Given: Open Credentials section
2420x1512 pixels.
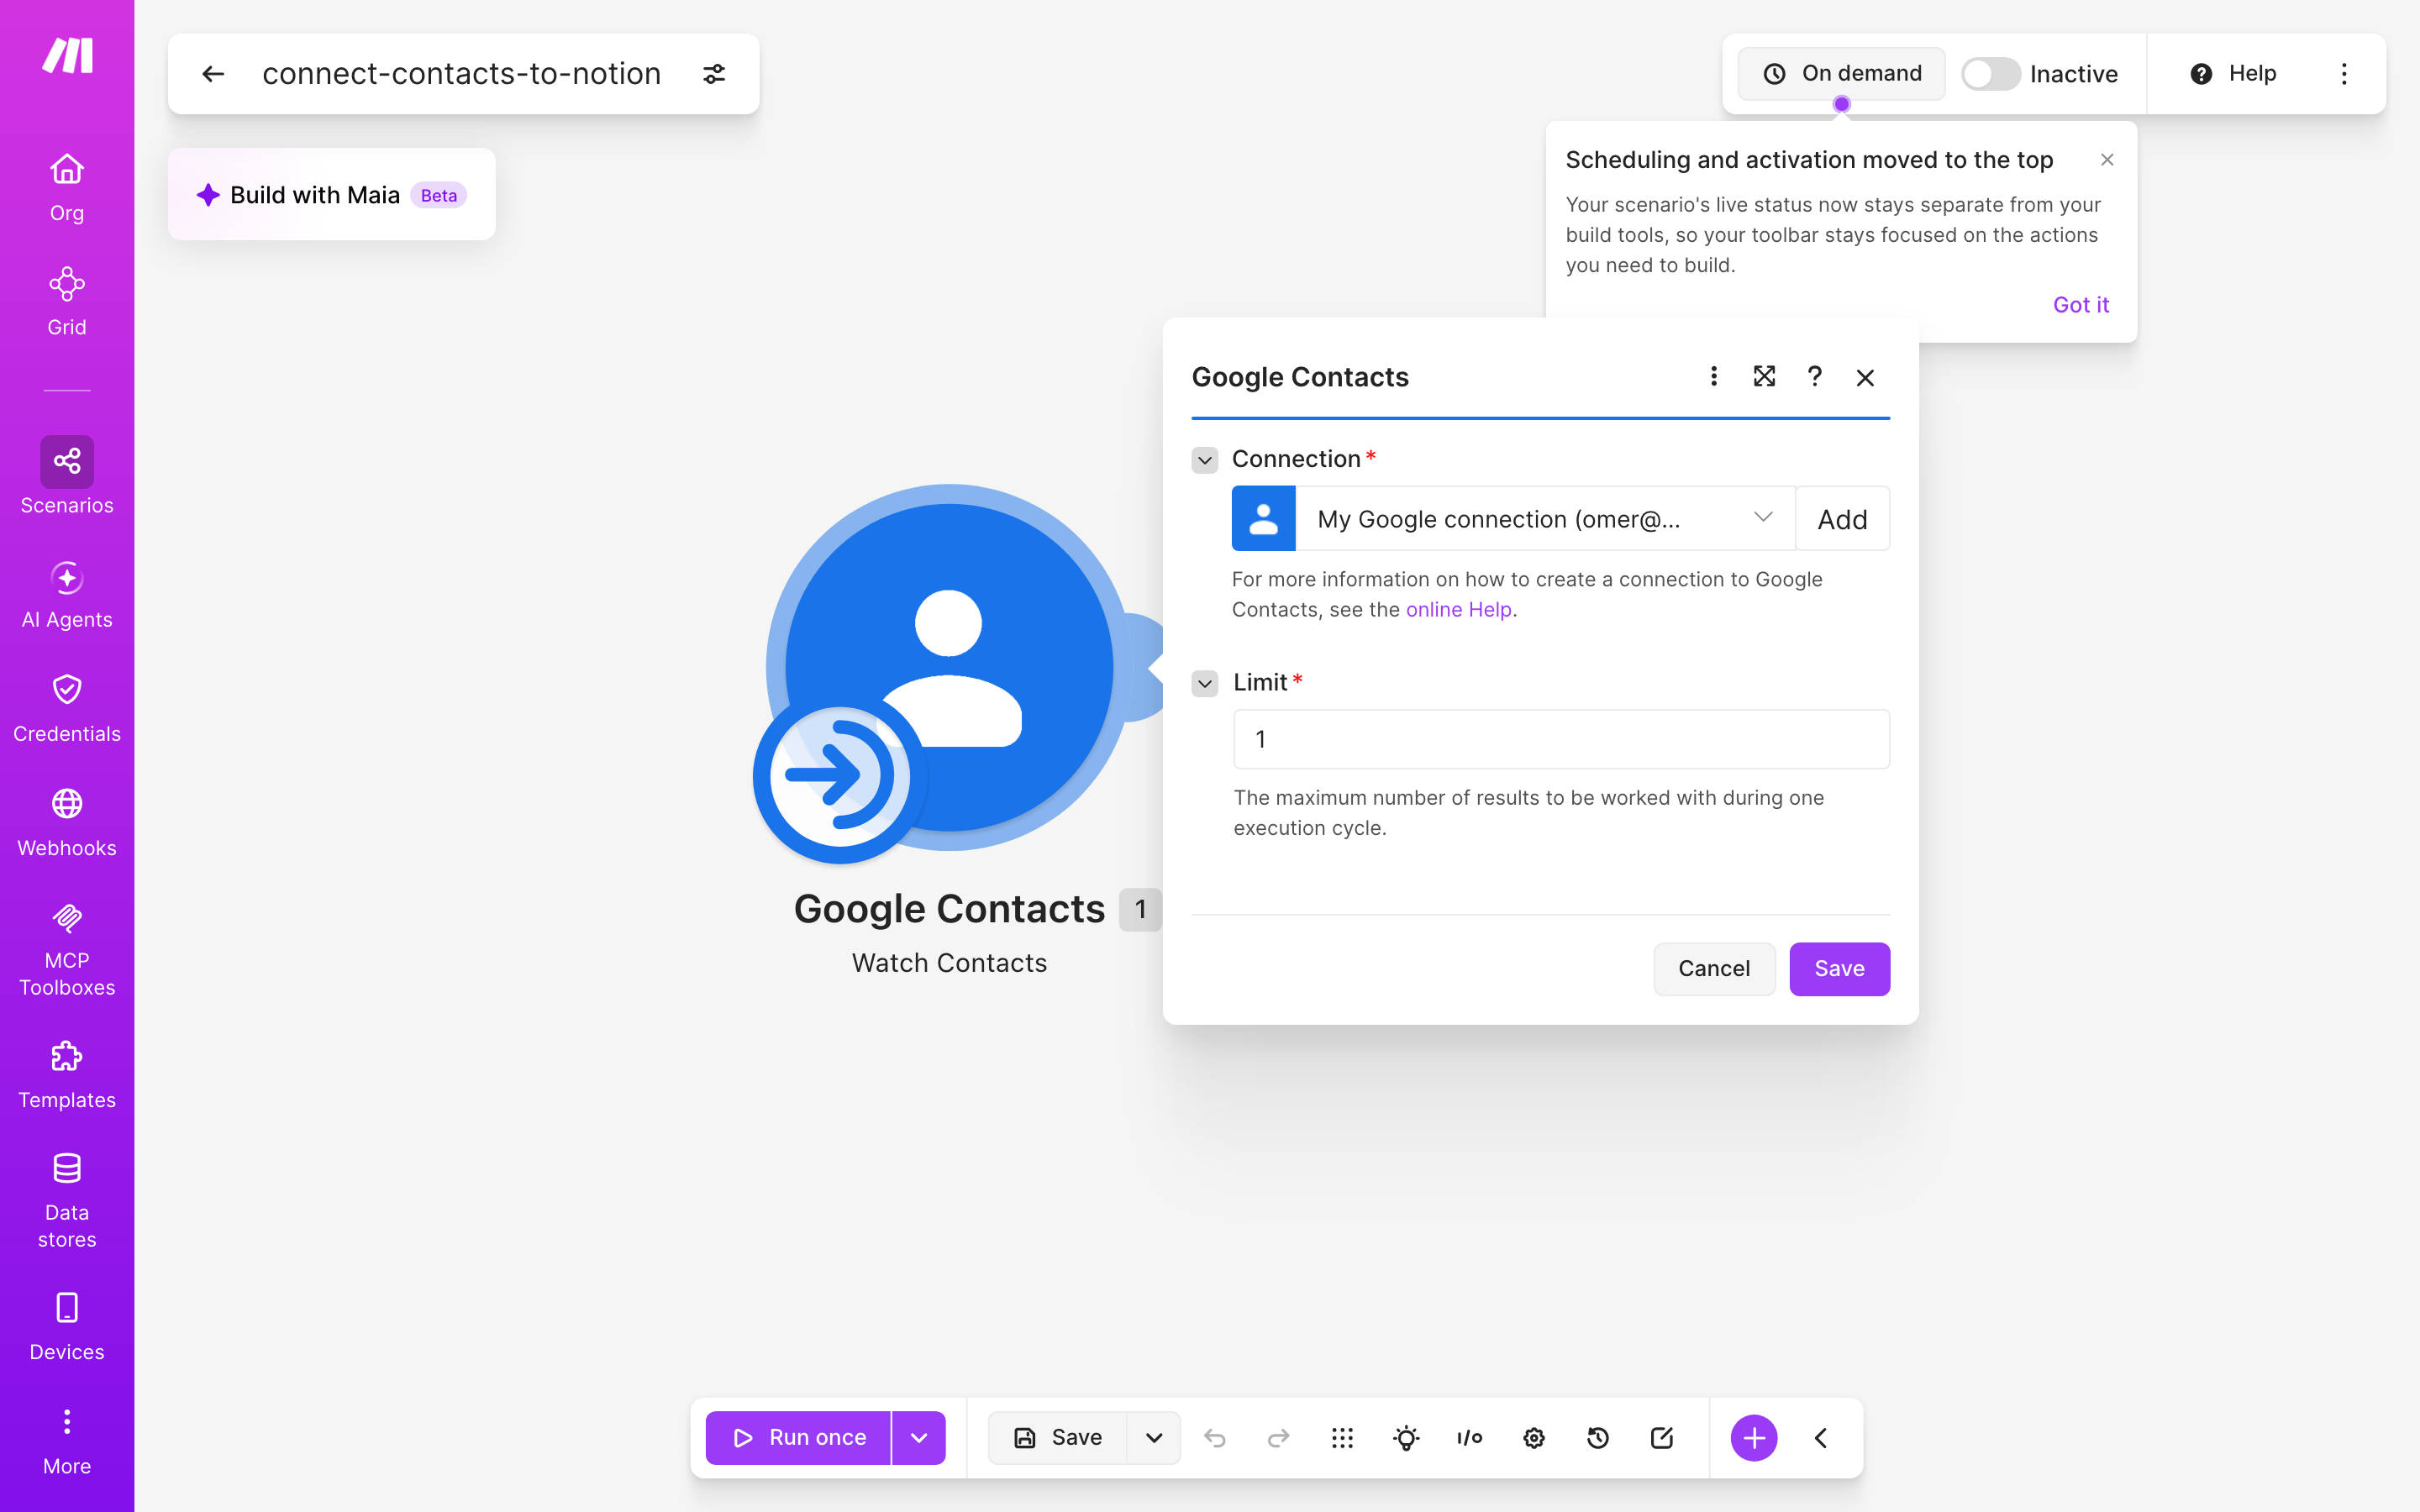Looking at the screenshot, I should click(x=67, y=709).
